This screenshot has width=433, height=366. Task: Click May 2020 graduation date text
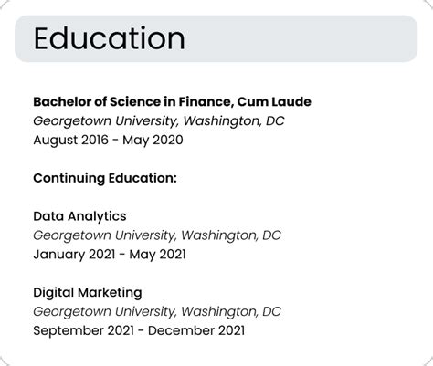tap(153, 141)
